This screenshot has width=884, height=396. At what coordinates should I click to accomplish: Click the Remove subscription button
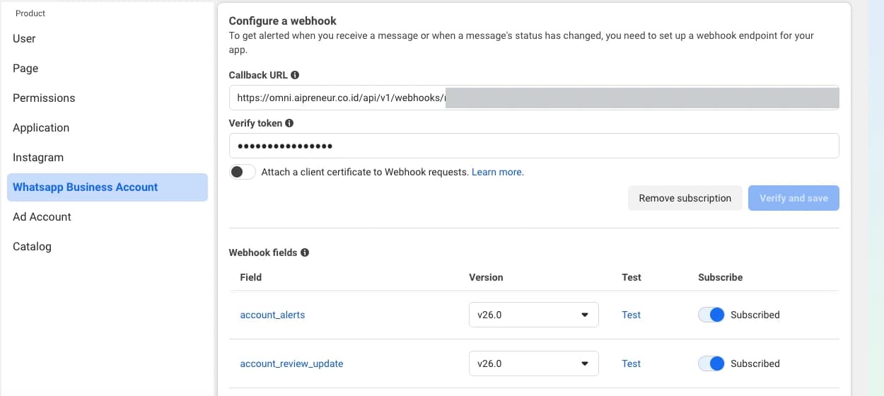pos(685,198)
